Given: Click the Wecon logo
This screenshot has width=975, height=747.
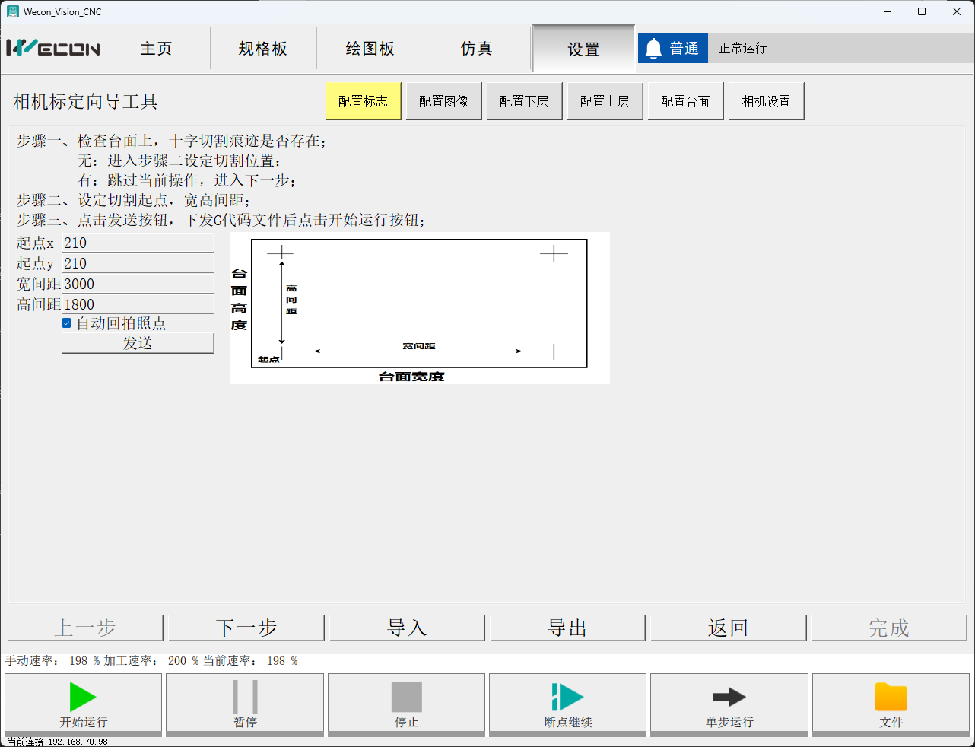Looking at the screenshot, I should point(53,48).
